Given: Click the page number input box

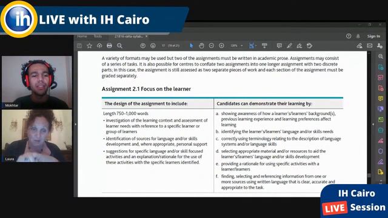Looking at the screenshot, I should (164, 46).
